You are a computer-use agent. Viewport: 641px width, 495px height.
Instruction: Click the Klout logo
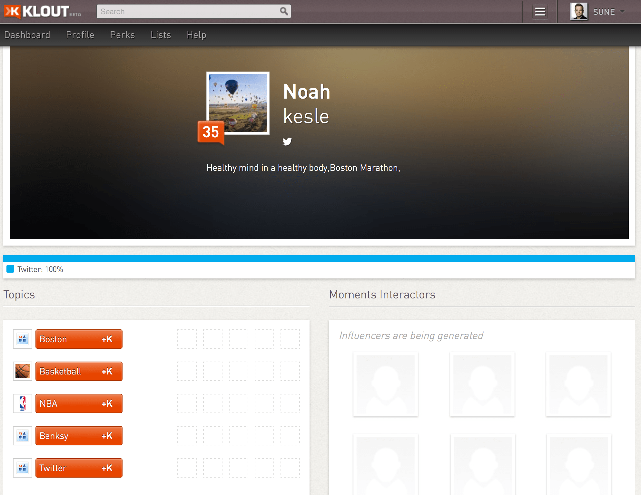click(42, 11)
